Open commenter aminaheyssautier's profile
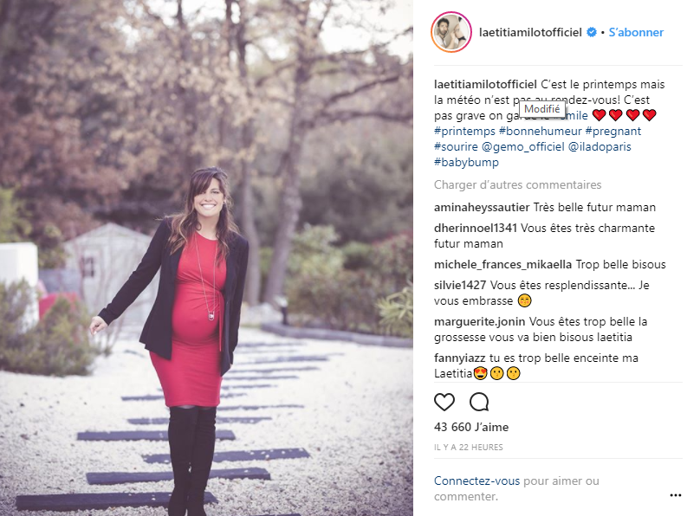This screenshot has width=687, height=516. pyautogui.click(x=482, y=208)
